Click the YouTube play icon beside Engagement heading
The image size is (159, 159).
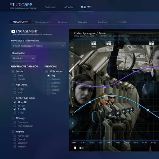pos(13,31)
